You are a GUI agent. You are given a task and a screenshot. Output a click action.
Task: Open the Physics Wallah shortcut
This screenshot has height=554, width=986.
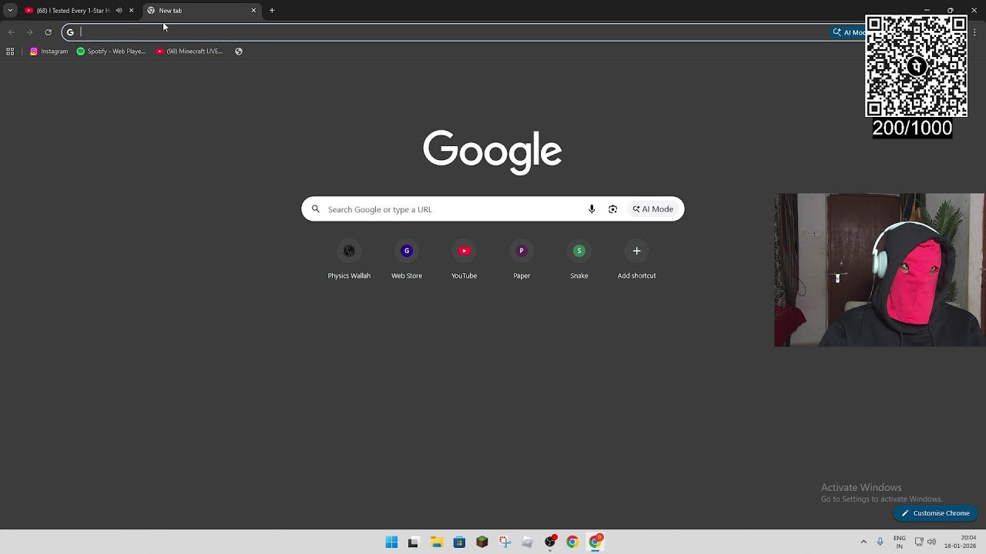(x=349, y=260)
